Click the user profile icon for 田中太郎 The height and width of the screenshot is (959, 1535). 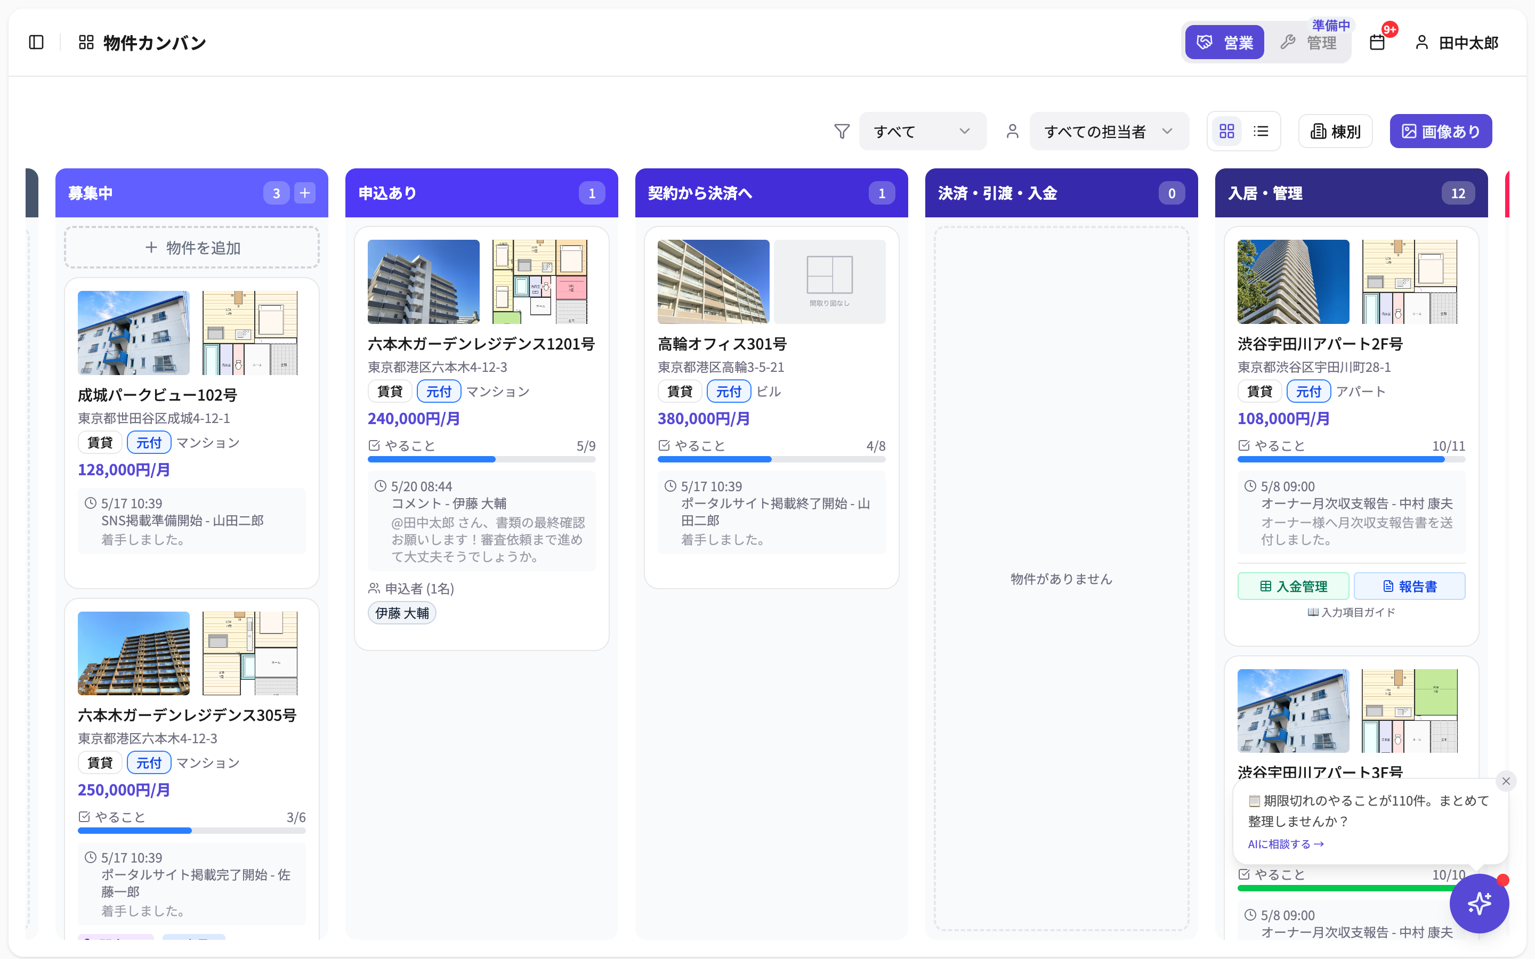click(1421, 43)
